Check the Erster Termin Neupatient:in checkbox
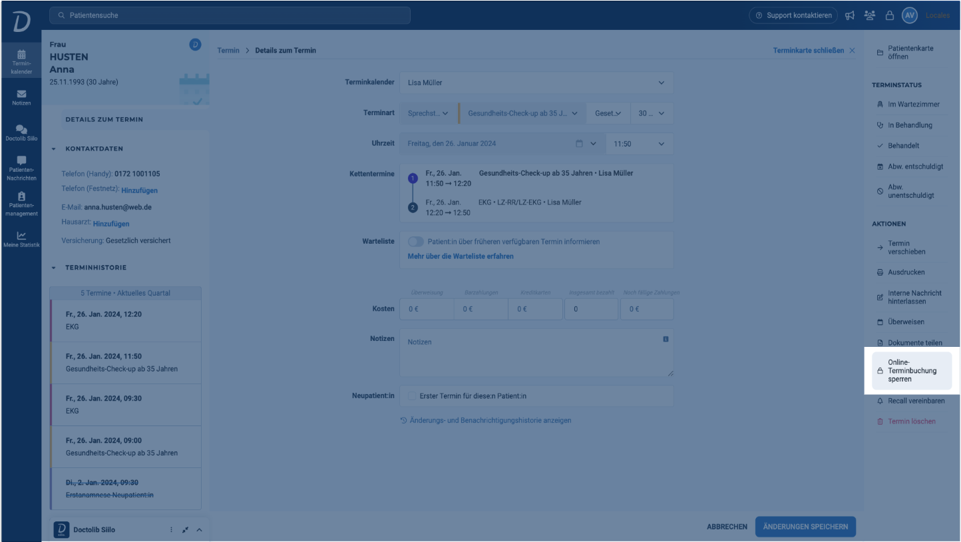 pyautogui.click(x=412, y=396)
